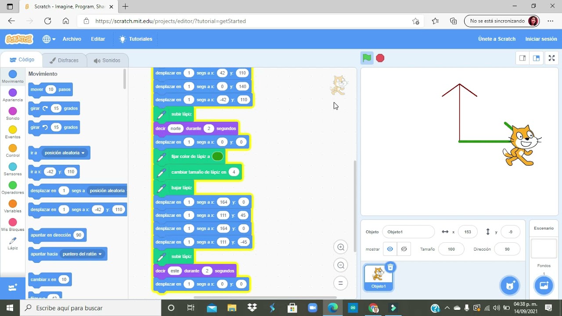
Task: Open the Archivo menu
Action: click(x=72, y=39)
